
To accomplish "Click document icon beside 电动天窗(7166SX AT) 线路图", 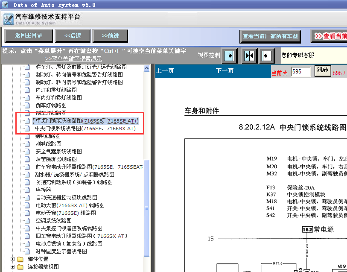I will pos(27,205).
